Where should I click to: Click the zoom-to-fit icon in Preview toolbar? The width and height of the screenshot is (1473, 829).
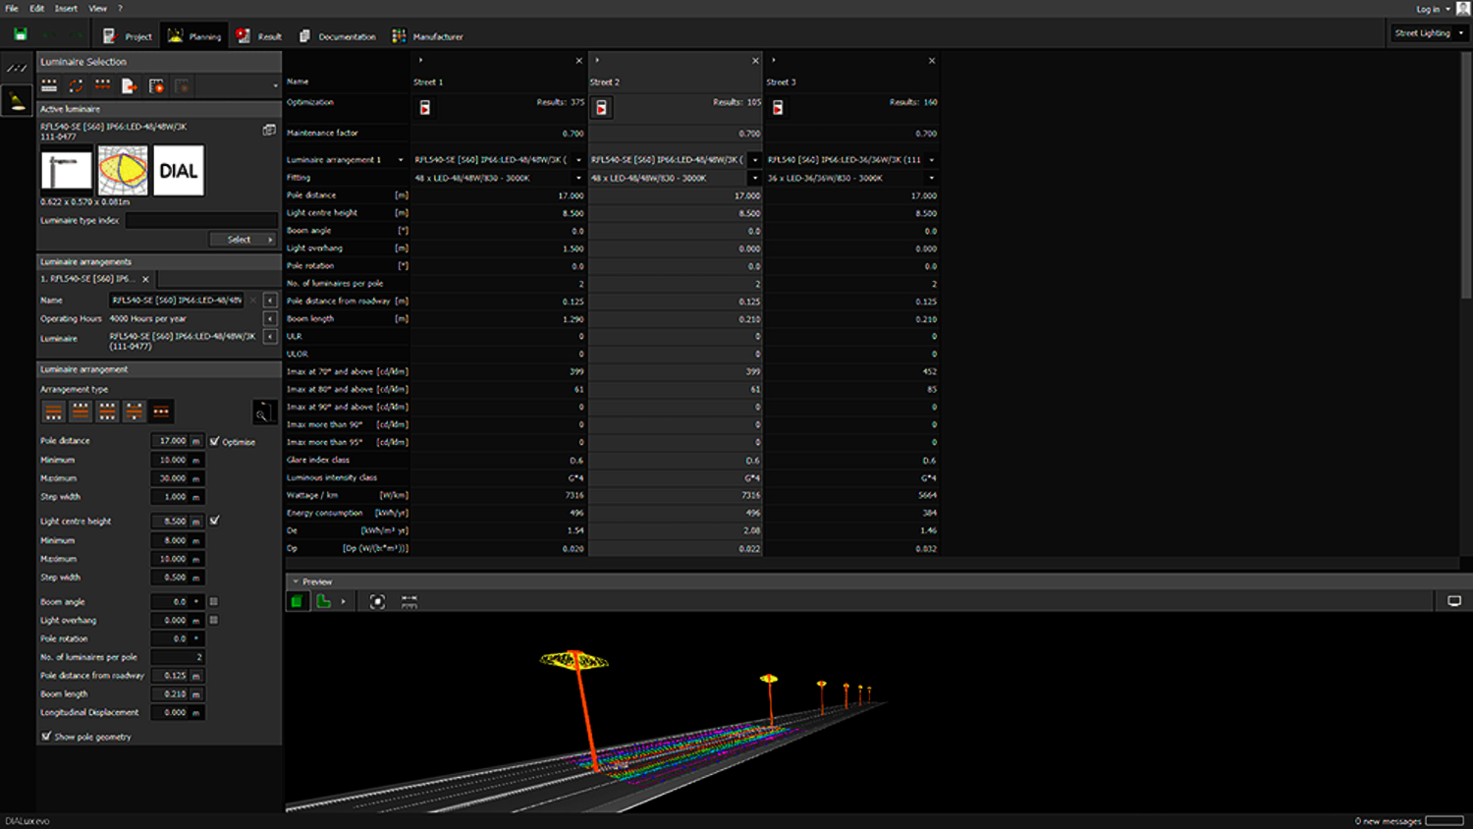[377, 601]
